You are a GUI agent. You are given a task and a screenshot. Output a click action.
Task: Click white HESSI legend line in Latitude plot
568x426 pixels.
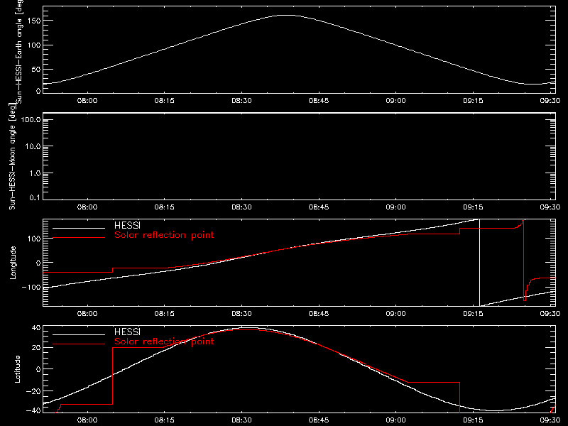(x=79, y=334)
